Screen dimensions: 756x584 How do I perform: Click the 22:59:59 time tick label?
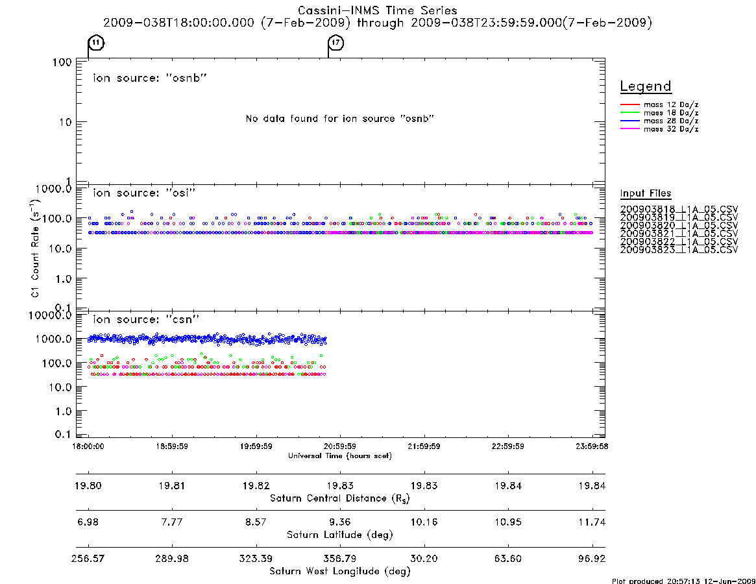click(507, 446)
